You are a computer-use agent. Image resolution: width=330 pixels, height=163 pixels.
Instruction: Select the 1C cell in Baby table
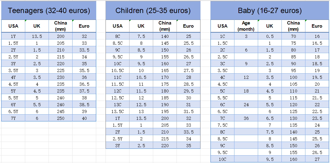click(x=222, y=36)
